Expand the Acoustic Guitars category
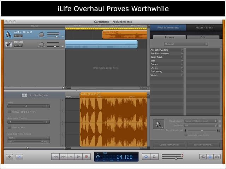The width and height of the screenshot is (226, 169). pyautogui.click(x=182, y=50)
